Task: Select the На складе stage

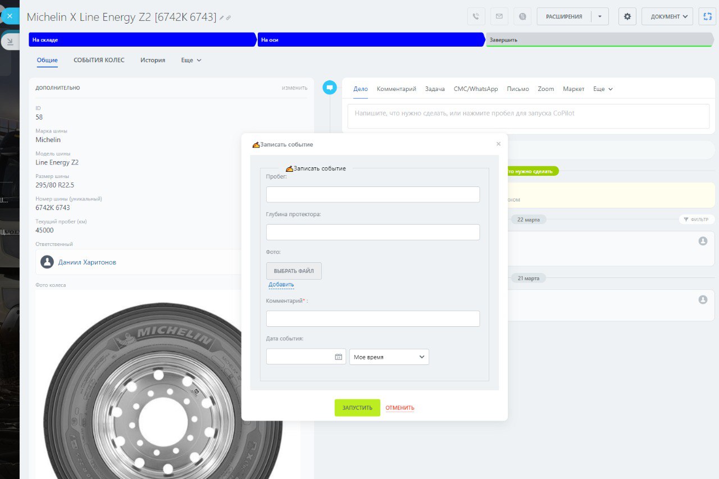Action: point(142,40)
